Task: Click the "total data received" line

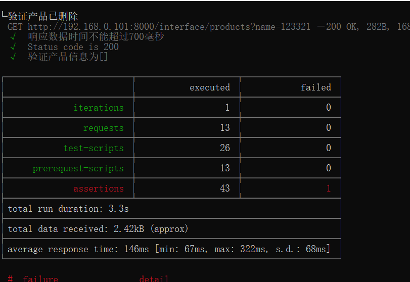Action: [x=98, y=229]
